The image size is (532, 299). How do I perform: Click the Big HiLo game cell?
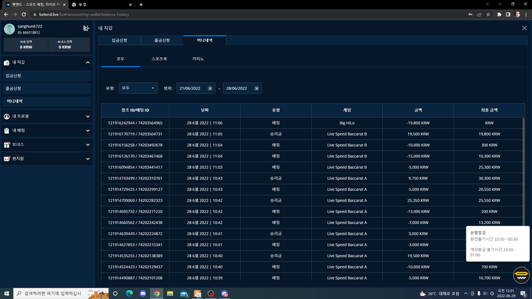(347, 123)
